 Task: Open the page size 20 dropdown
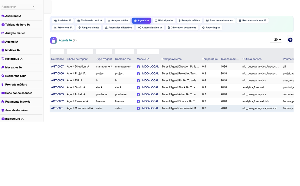coord(276,40)
